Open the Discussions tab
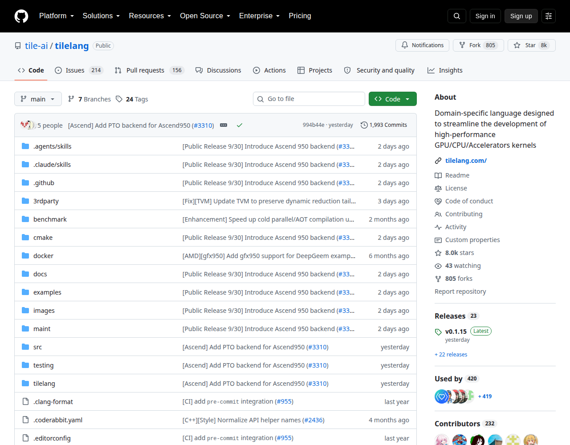Image resolution: width=570 pixels, height=445 pixels. click(x=218, y=70)
